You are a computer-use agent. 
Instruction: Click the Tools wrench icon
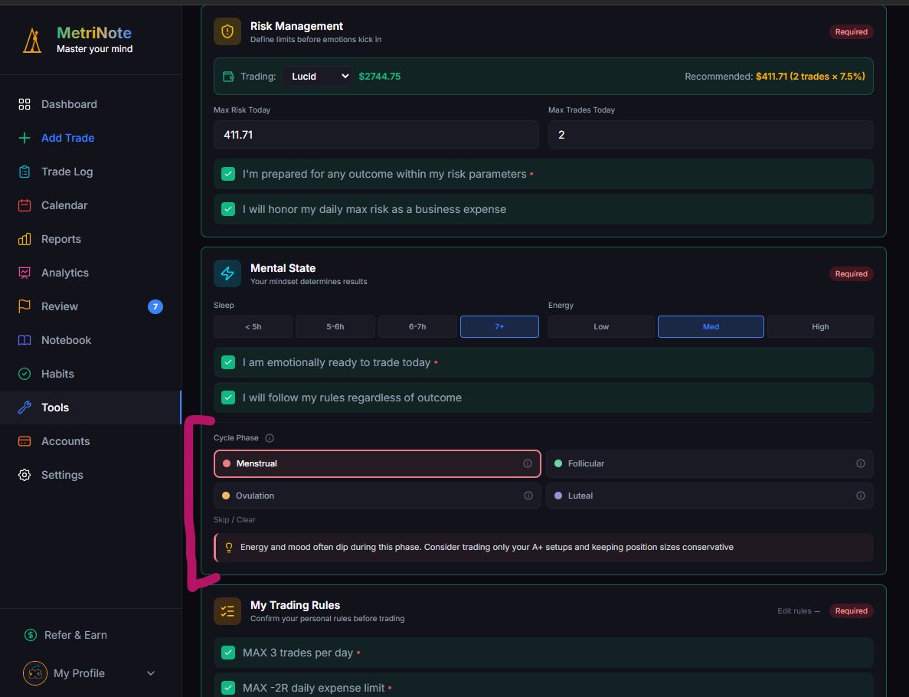[25, 407]
